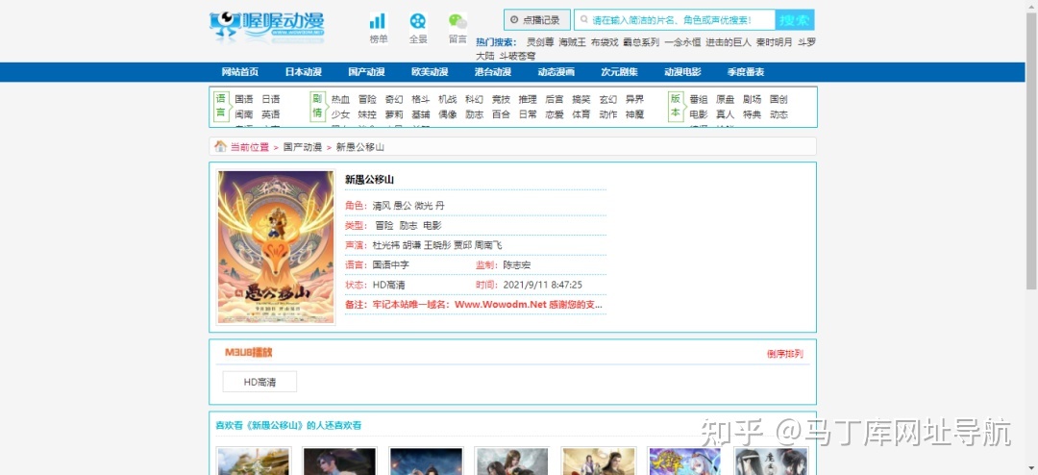Select the 机战 genre filter
Image resolution: width=1038 pixels, height=475 pixels.
click(448, 99)
